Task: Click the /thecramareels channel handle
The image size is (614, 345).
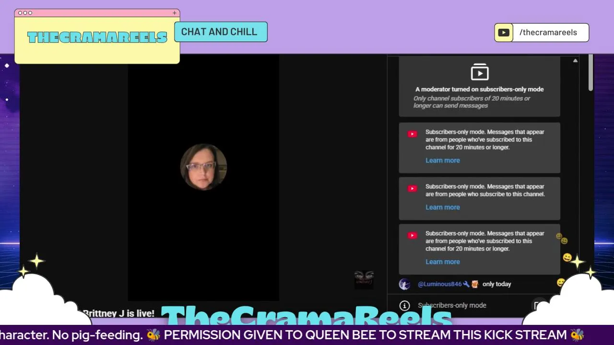Action: pos(548,33)
